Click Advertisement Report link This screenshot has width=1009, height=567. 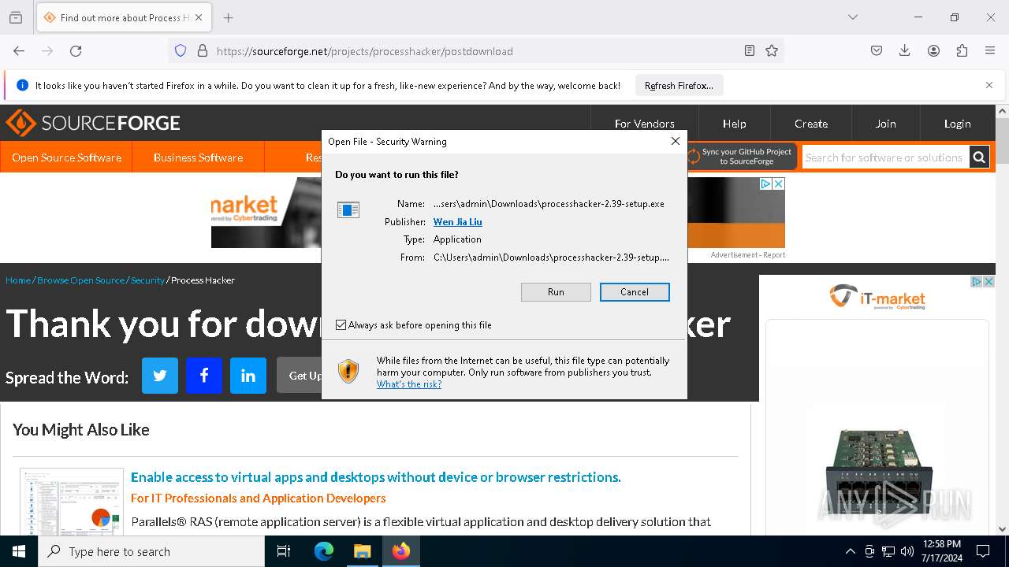tap(747, 255)
